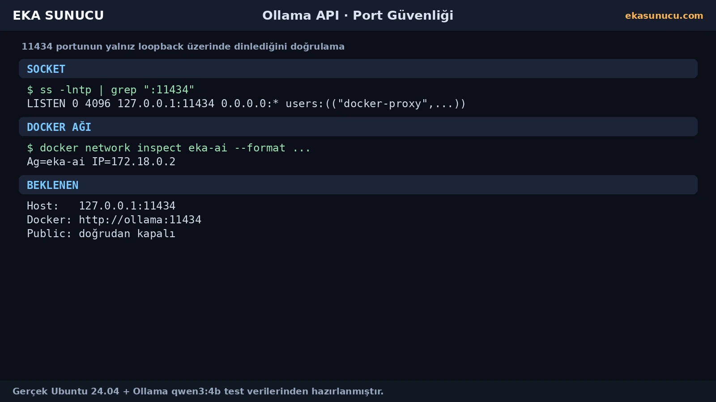Click the eka-ai network name in command

click(208, 148)
